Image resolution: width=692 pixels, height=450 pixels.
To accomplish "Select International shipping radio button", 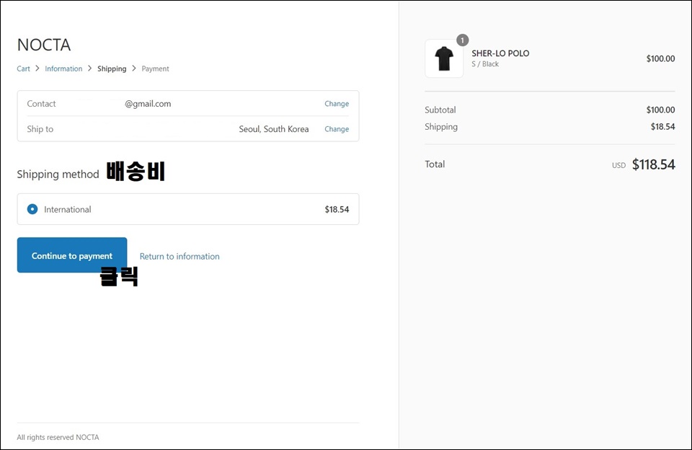I will point(32,209).
